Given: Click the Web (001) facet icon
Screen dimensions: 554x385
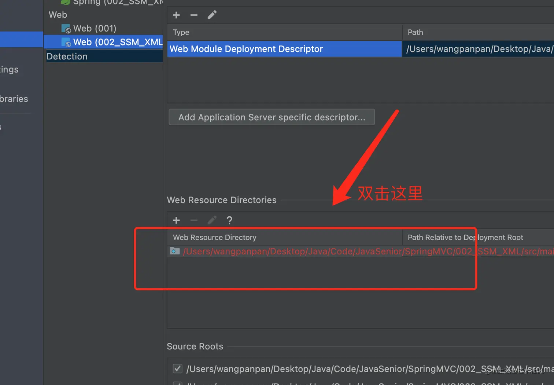Looking at the screenshot, I should (66, 29).
